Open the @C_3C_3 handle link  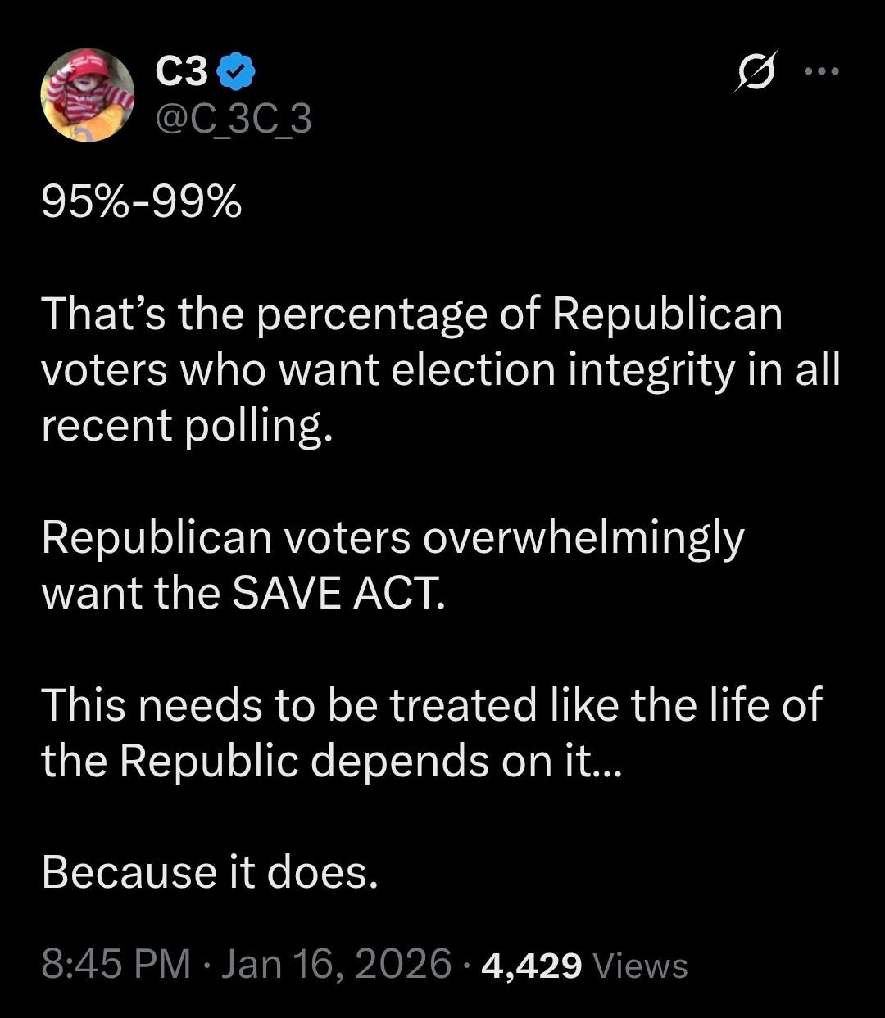tap(234, 120)
